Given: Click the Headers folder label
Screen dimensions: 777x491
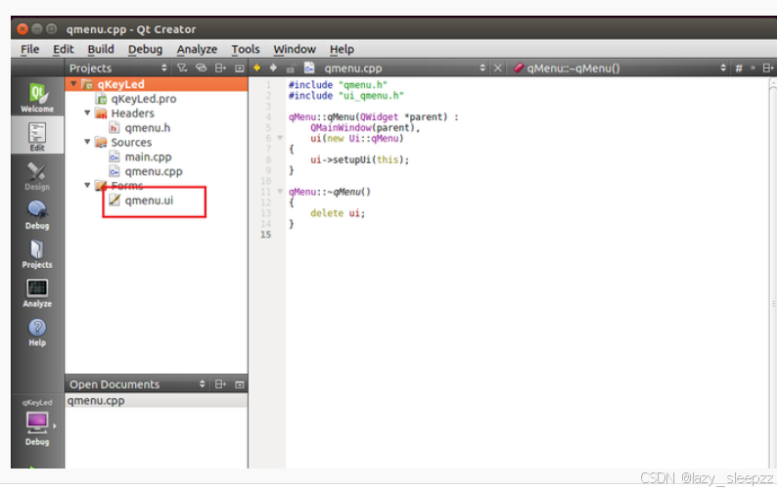Looking at the screenshot, I should pyautogui.click(x=133, y=112).
